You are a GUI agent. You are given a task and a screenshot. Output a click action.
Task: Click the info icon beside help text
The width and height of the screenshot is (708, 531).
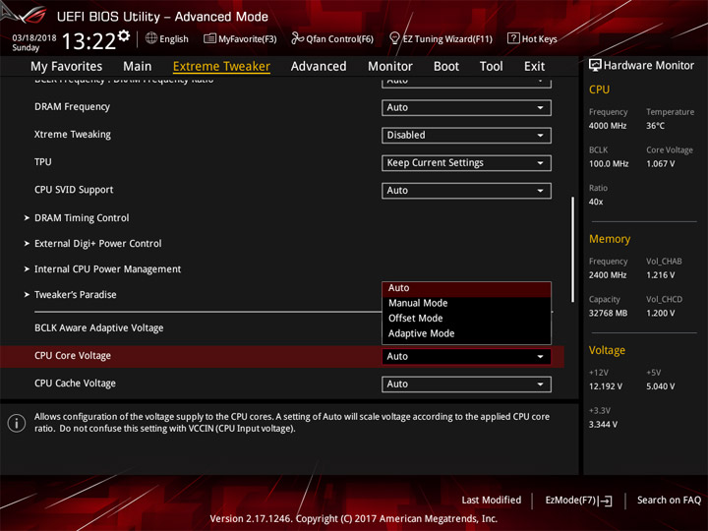(17, 423)
